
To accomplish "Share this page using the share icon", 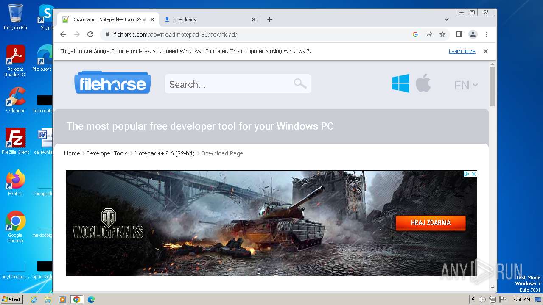I will (429, 34).
